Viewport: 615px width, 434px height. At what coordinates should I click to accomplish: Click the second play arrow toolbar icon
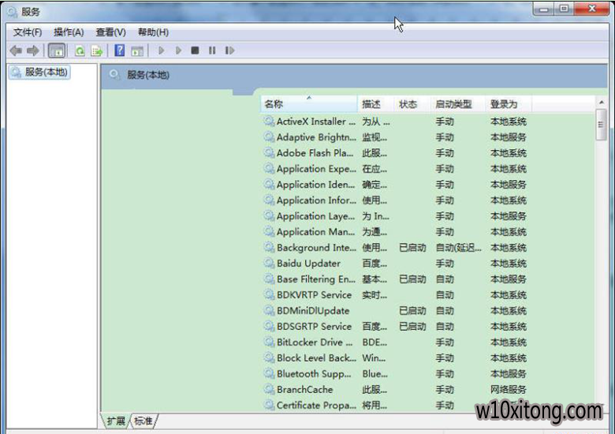178,51
